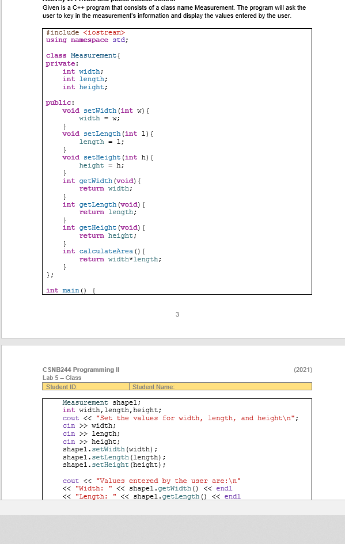Viewport: 345px width, 544px height.
Task: Click the Measurement shape1; line
Action: [x=102, y=402]
